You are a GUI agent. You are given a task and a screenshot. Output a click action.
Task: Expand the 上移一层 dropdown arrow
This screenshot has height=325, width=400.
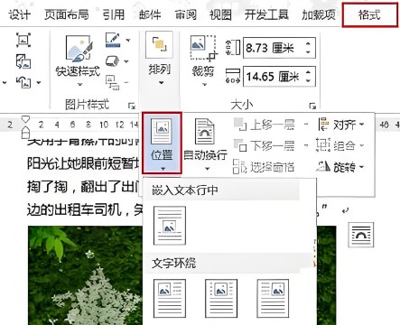(306, 125)
